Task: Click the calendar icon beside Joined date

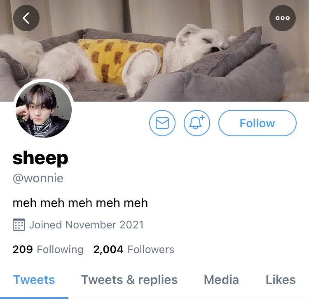Action: tap(19, 225)
